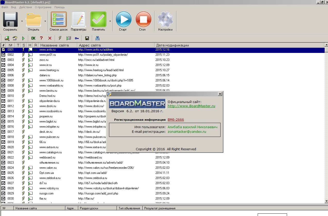Toggle the checkbox for row 0017

point(3,132)
